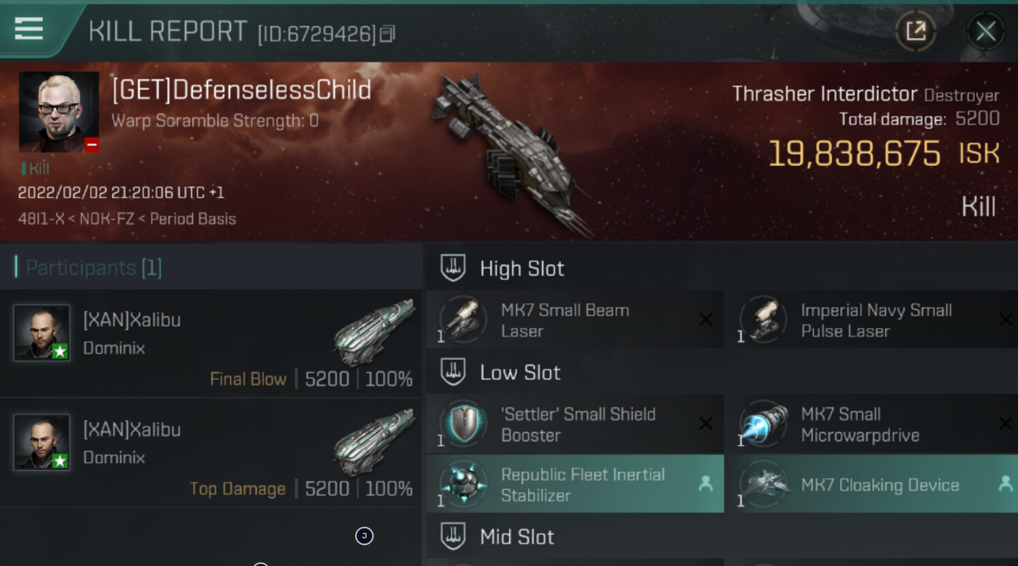Click the Final Blow Xalibu portrait
Screen dimensions: 1018x566
tap(42, 333)
